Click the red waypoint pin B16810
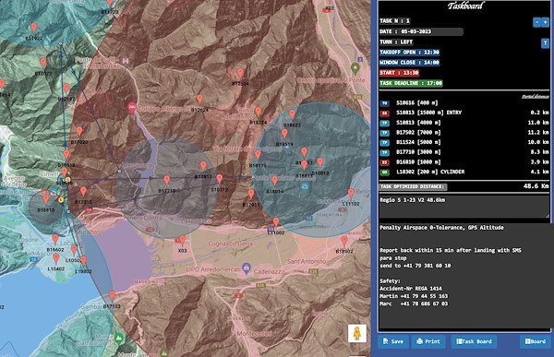Image resolution: width=554 pixels, height=357 pixels. tap(46, 199)
